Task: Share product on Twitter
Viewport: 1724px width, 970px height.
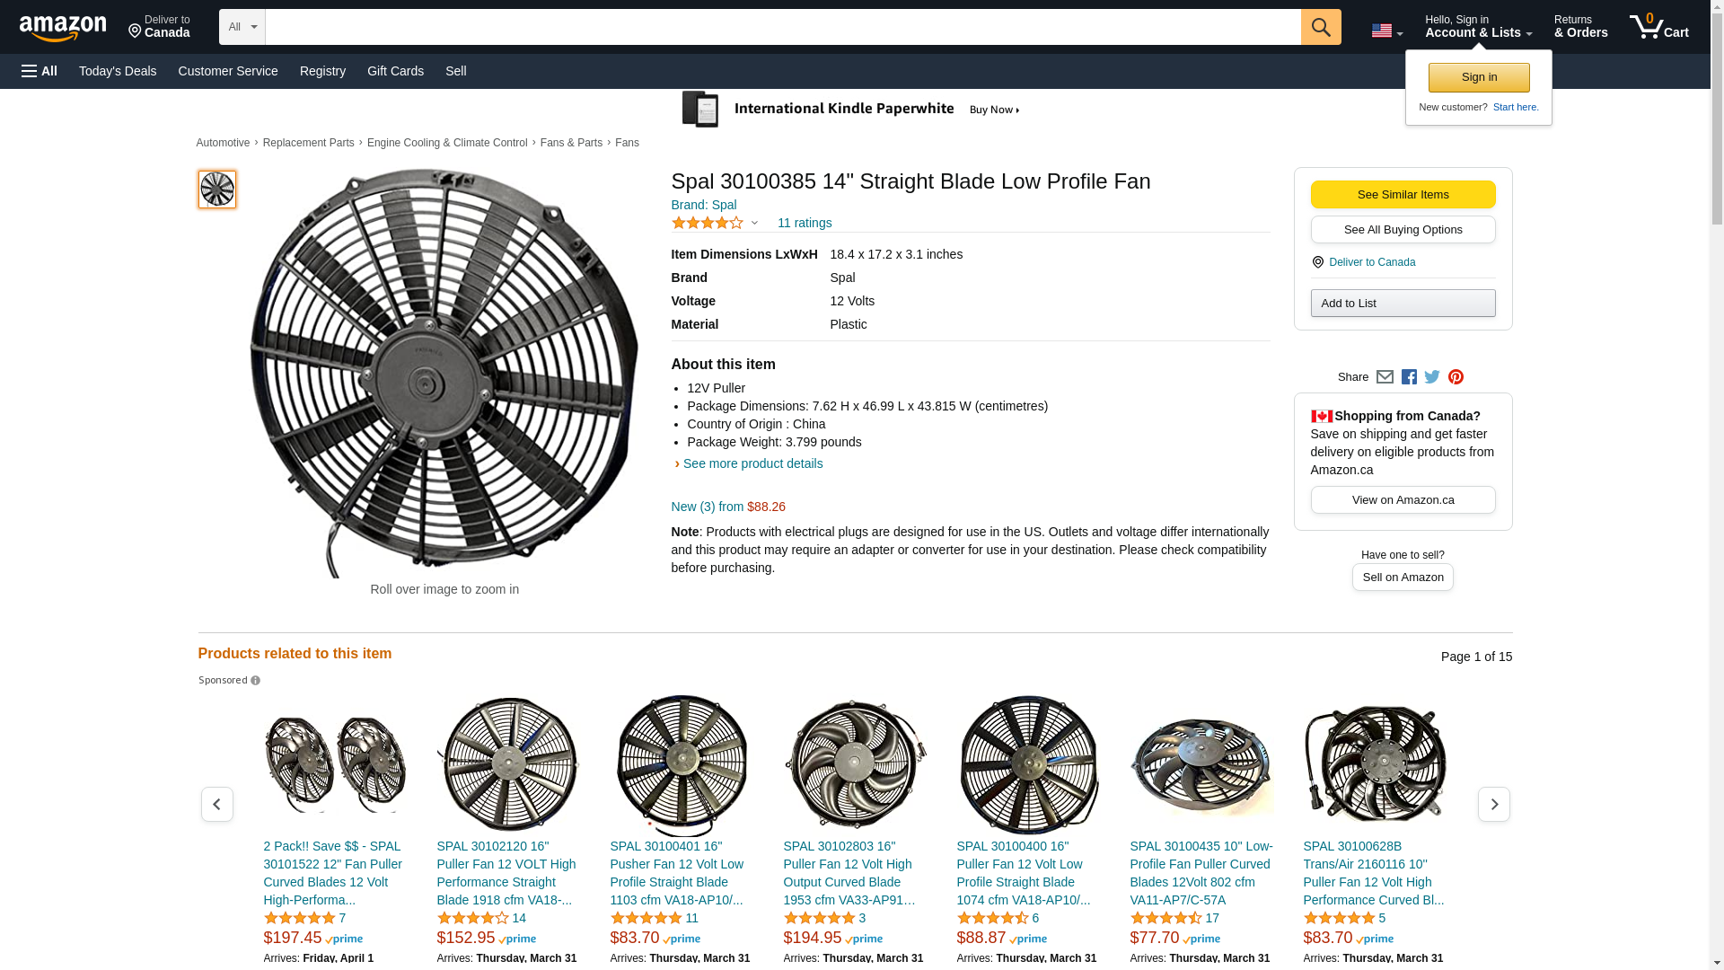Action: pyautogui.click(x=1432, y=377)
